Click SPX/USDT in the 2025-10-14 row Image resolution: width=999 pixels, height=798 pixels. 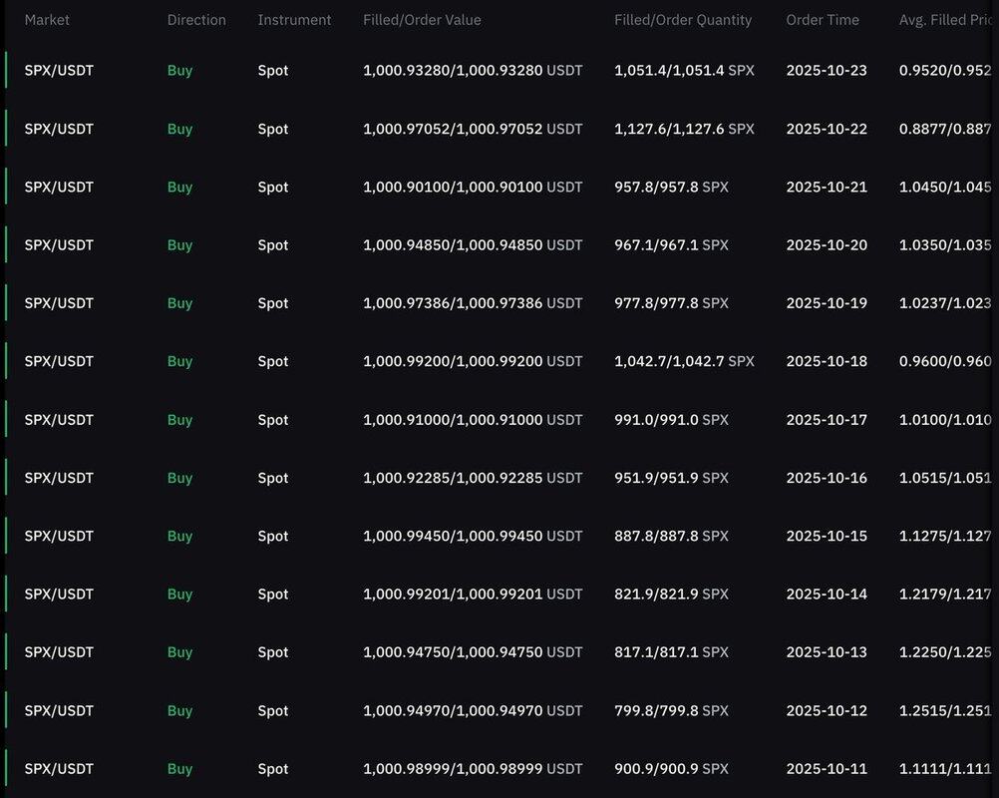pos(59,595)
